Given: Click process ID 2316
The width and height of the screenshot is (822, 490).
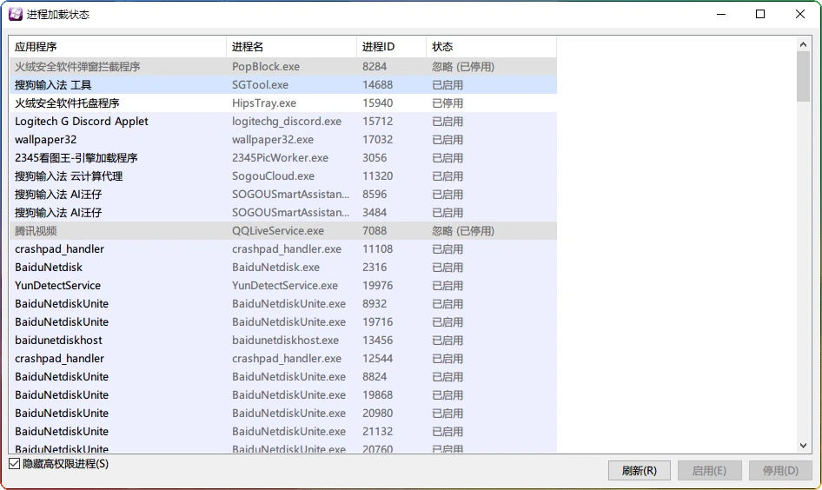Looking at the screenshot, I should [x=375, y=268].
